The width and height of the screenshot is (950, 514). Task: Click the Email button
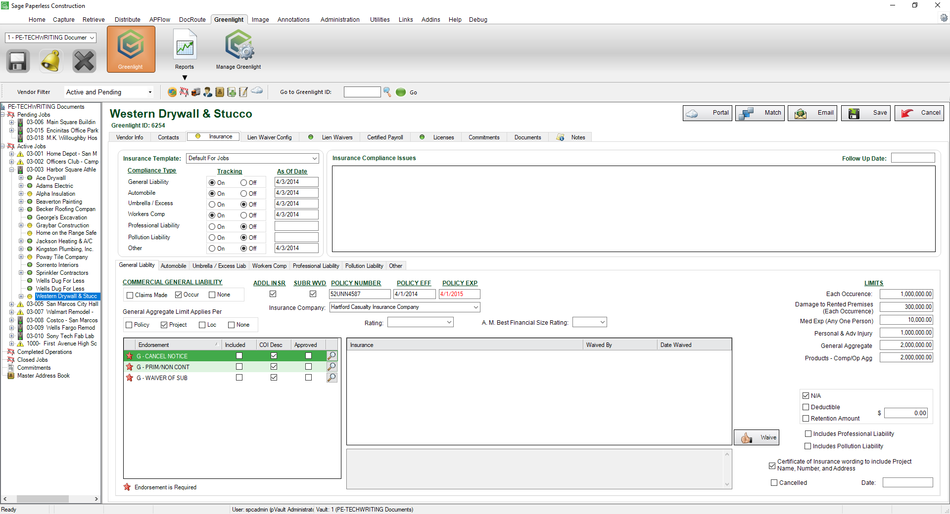point(812,113)
